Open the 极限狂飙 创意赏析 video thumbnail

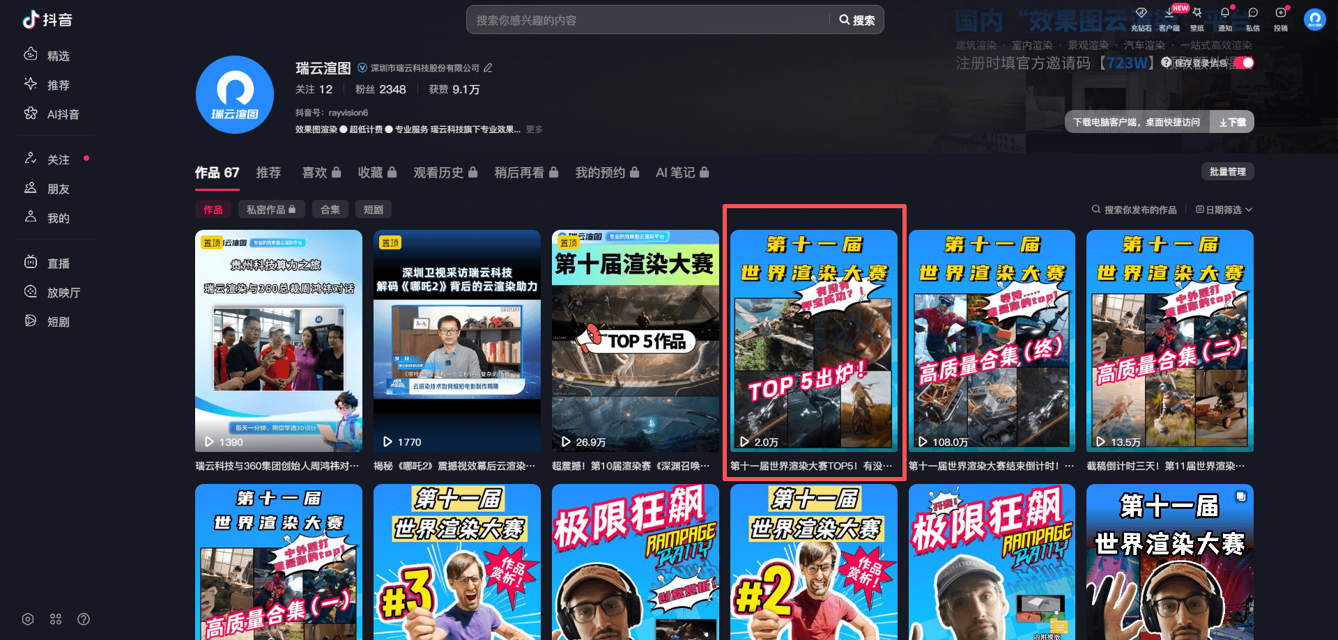pyautogui.click(x=636, y=562)
